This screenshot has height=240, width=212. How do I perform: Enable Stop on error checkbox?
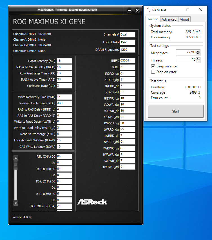pos(153,72)
